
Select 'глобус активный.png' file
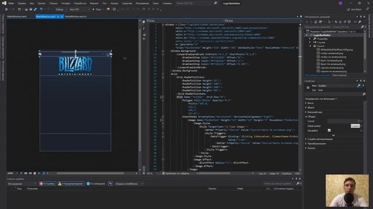tap(332, 53)
